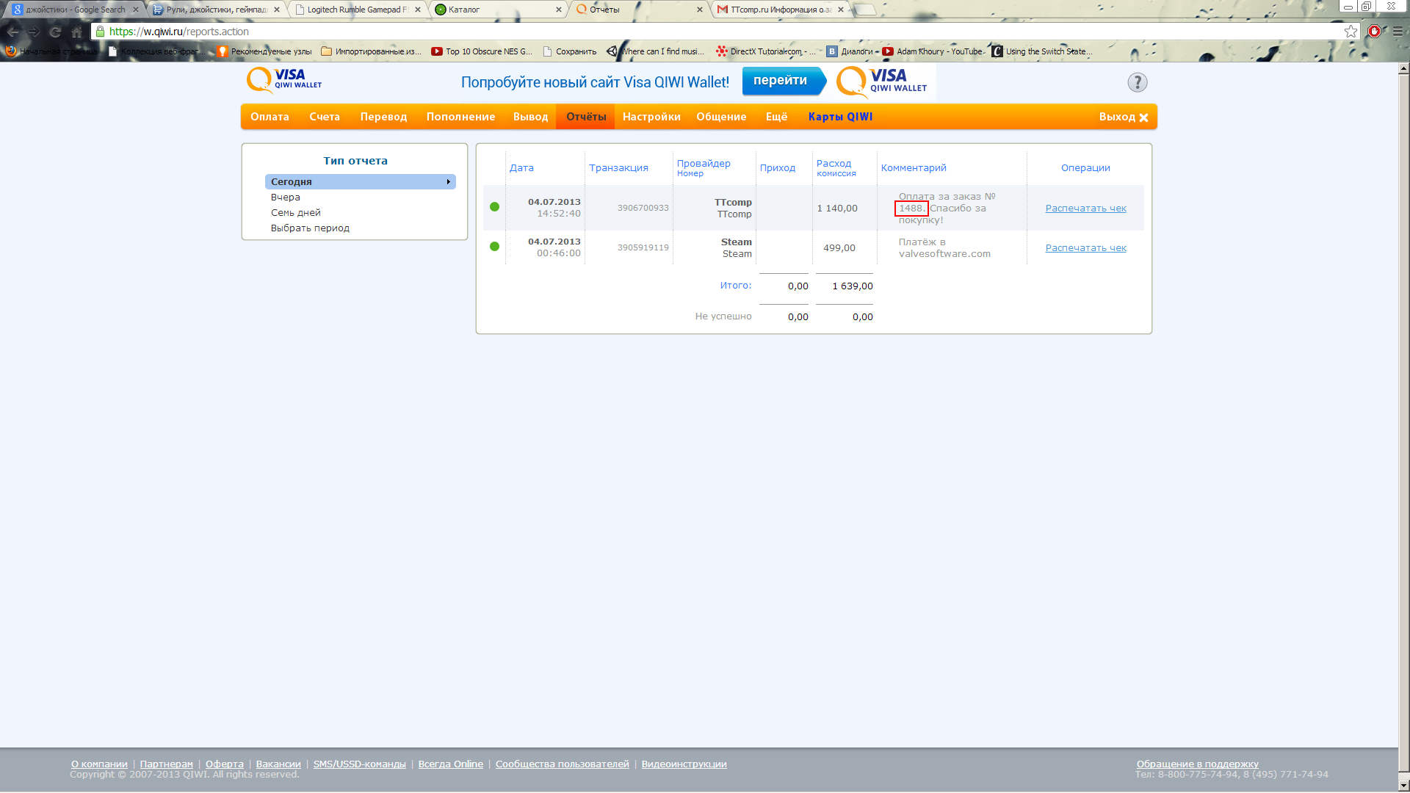Click the page scrollbar down arrow
The width and height of the screenshot is (1410, 793).
1403,786
